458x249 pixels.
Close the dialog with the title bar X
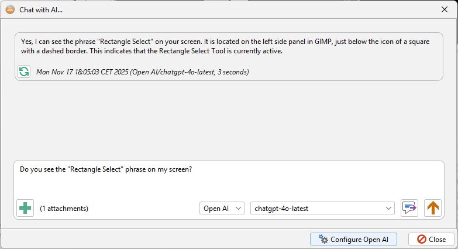445,9
